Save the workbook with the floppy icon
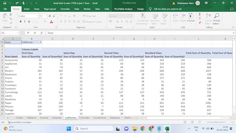236x133 pixels. (5, 3)
